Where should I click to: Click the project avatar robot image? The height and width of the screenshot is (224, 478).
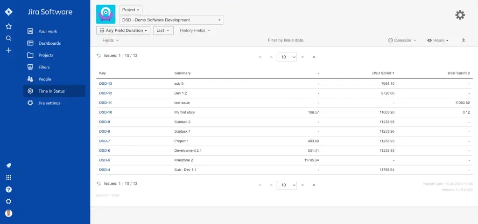106,14
